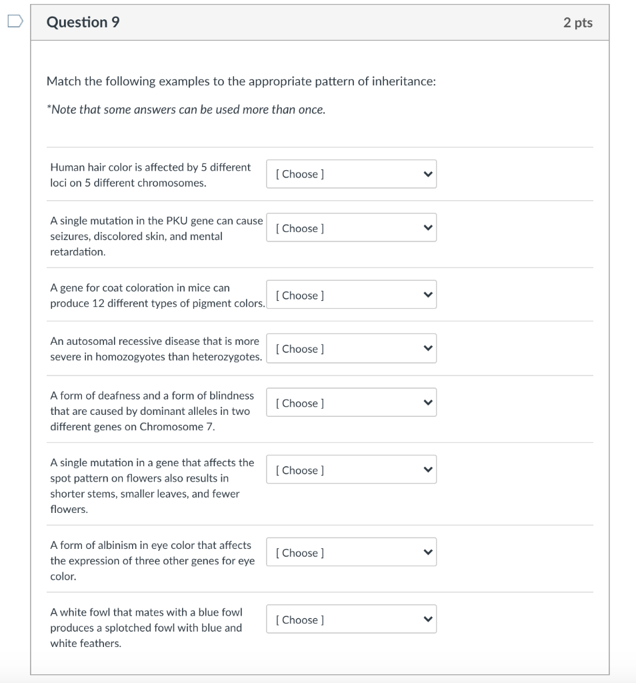Open dropdown for PKU gene mutation
The width and height of the screenshot is (636, 683).
(x=351, y=228)
